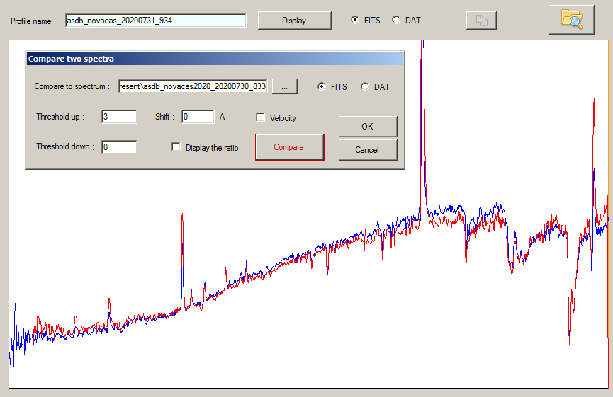The height and width of the screenshot is (397, 613).
Task: Confirm with the OK button
Action: (x=367, y=127)
